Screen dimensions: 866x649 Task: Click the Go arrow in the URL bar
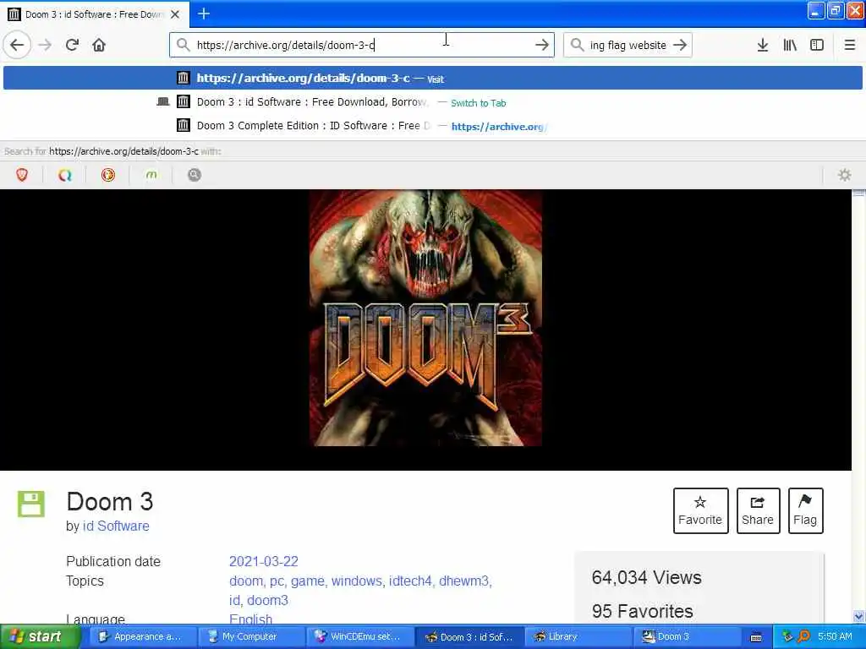[x=542, y=45]
